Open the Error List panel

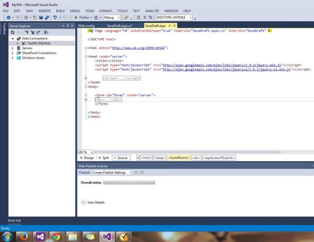(x=14, y=220)
